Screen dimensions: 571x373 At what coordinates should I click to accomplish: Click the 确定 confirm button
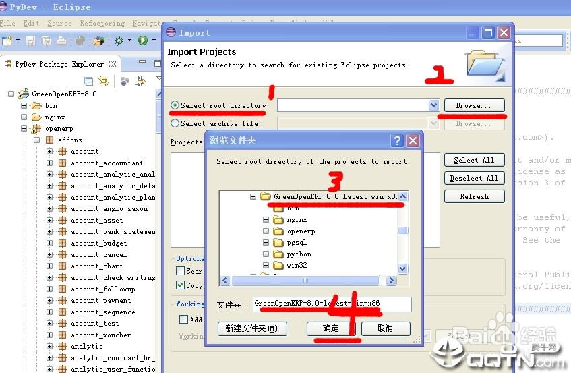[x=330, y=328]
